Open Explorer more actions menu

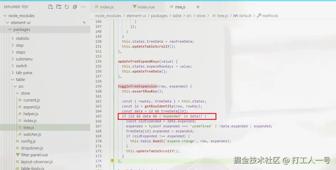click(83, 7)
